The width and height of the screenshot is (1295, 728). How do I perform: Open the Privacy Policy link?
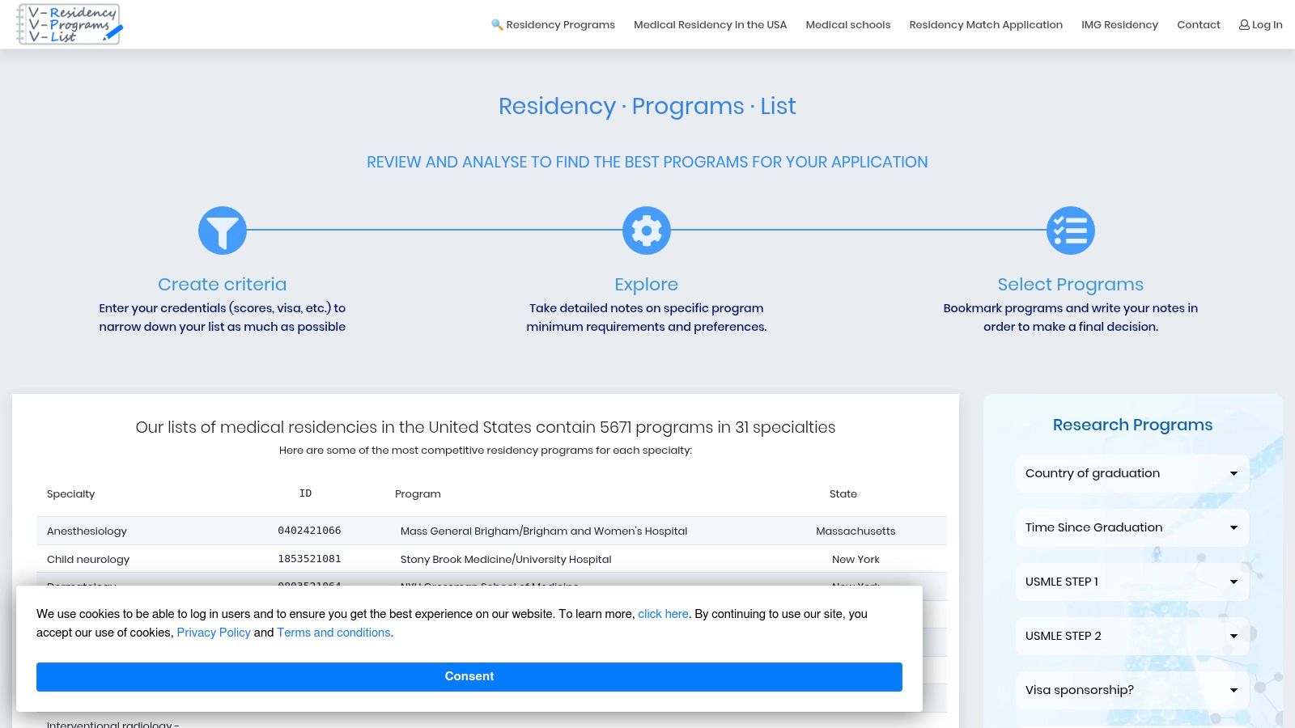[x=214, y=633]
